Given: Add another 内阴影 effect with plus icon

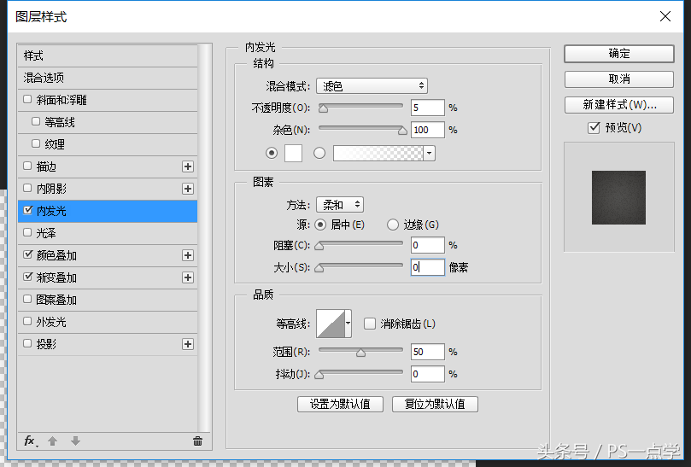Looking at the screenshot, I should 188,189.
